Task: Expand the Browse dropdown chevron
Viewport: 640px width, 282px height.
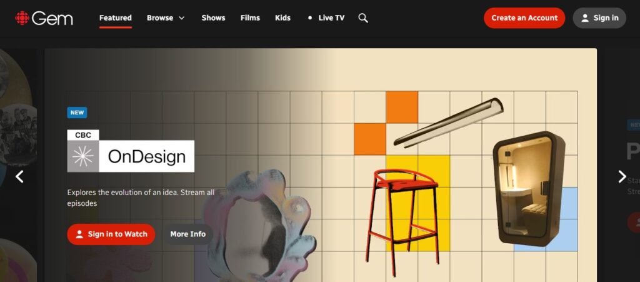Action: coord(182,18)
